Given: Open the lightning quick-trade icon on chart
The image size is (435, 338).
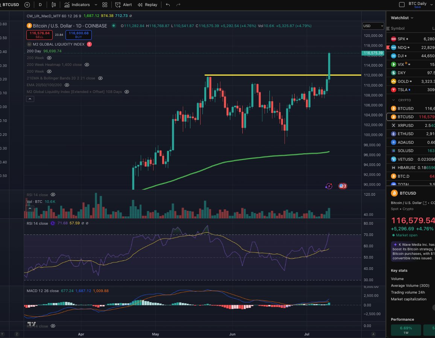Looking at the screenshot, I should coord(329,186).
